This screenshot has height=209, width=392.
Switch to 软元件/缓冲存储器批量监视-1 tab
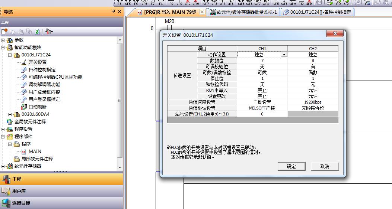coord(243,12)
